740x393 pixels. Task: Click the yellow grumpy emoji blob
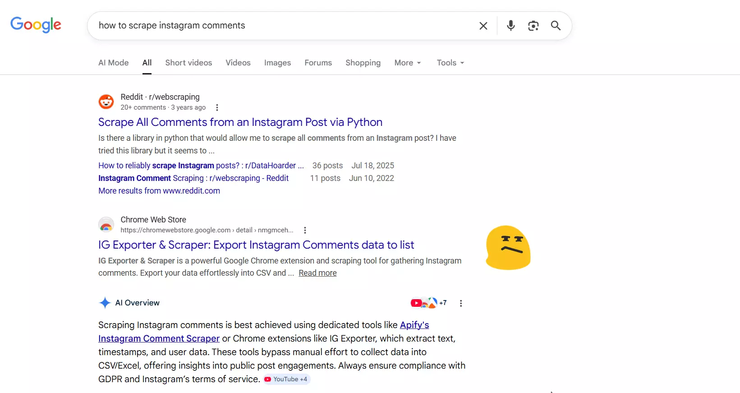click(508, 248)
